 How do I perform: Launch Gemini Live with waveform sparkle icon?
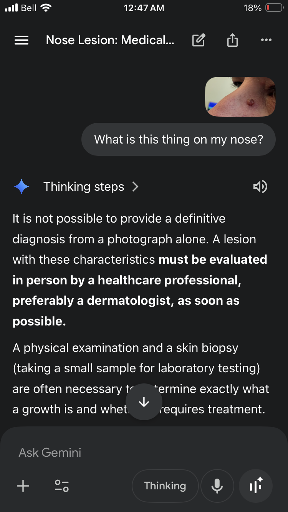tap(256, 486)
